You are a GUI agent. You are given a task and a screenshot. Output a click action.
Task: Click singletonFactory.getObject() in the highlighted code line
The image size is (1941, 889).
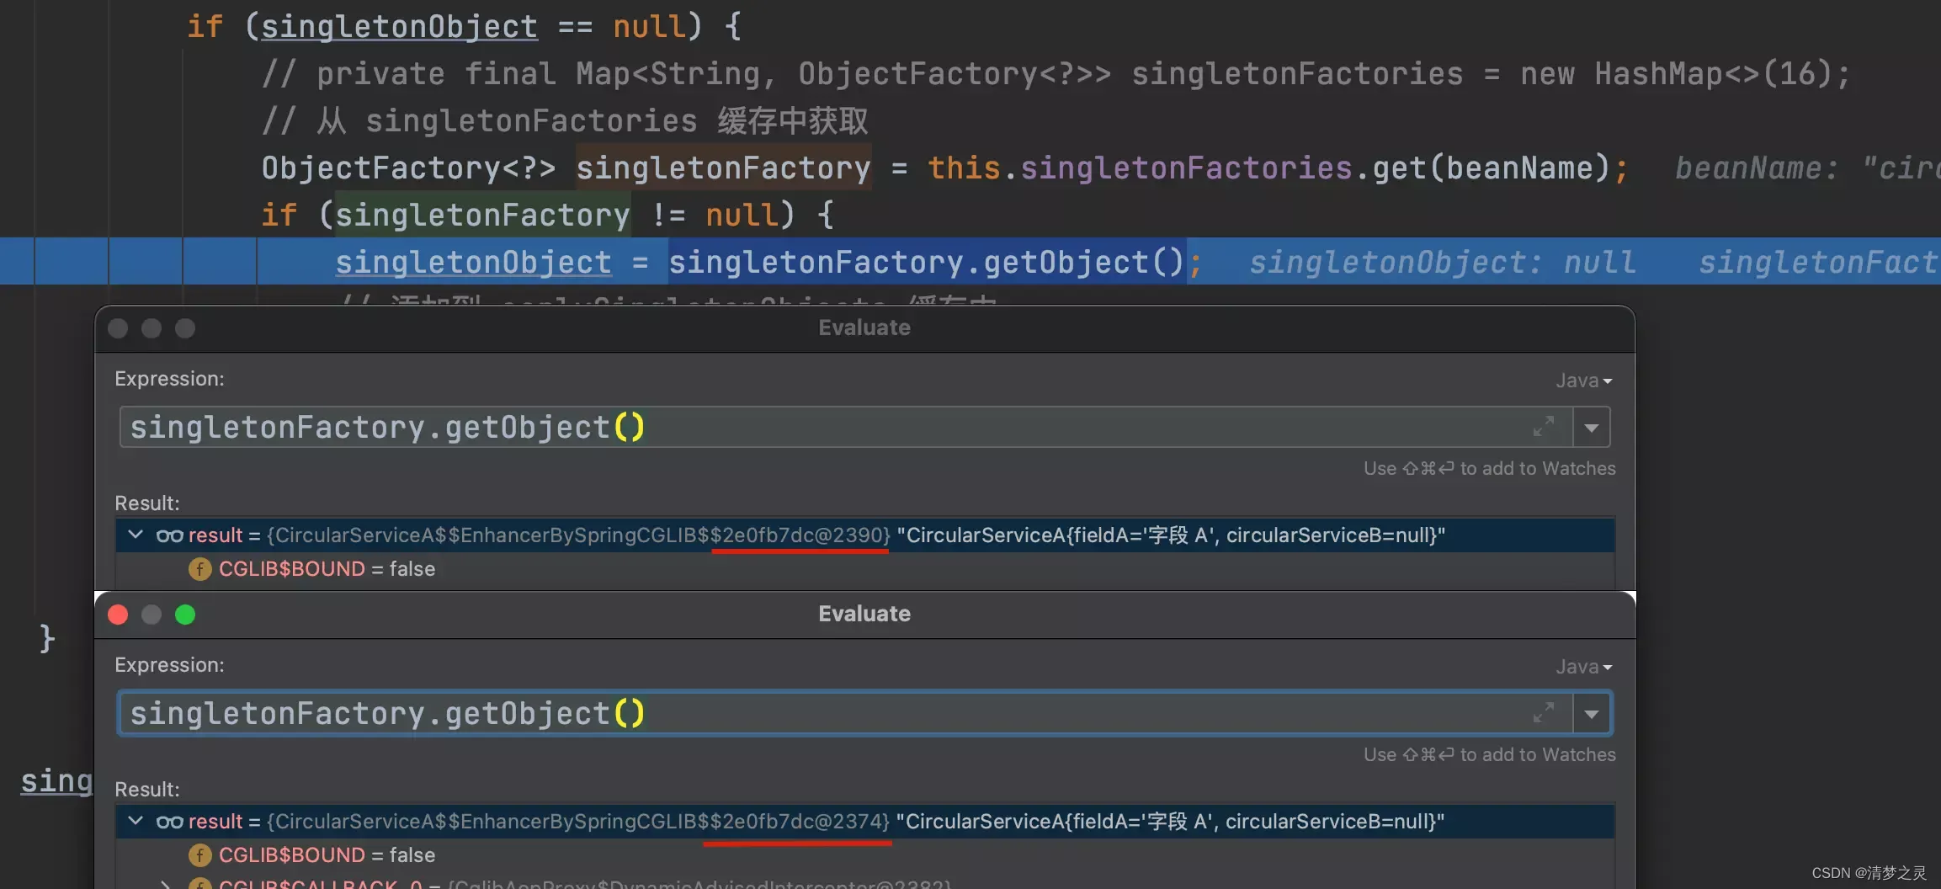point(927,263)
